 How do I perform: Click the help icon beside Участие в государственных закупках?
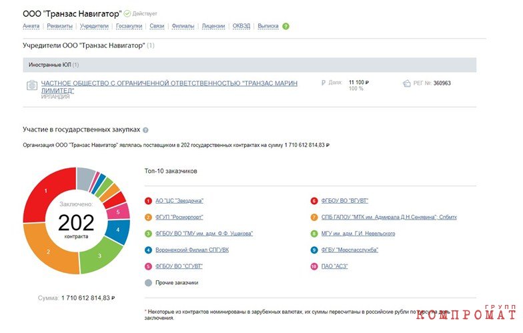click(145, 130)
